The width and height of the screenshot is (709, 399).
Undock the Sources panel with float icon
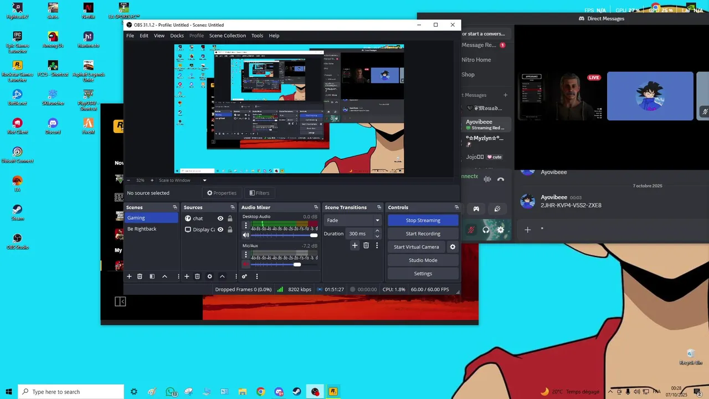tap(233, 207)
